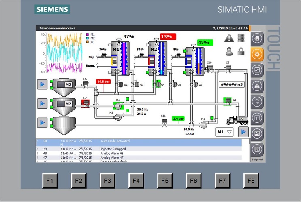Toggle valve G7 highlighted in red
The width and height of the screenshot is (301, 202).
[x=86, y=103]
